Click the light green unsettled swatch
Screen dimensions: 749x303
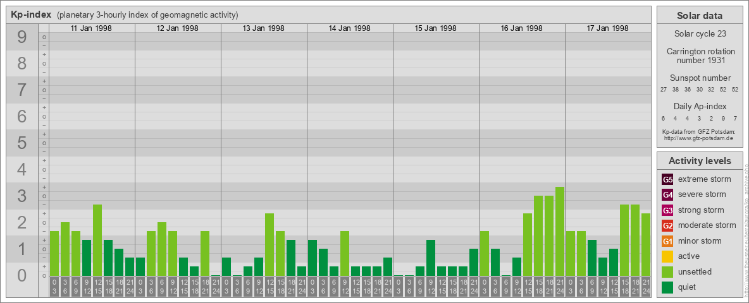pos(667,271)
